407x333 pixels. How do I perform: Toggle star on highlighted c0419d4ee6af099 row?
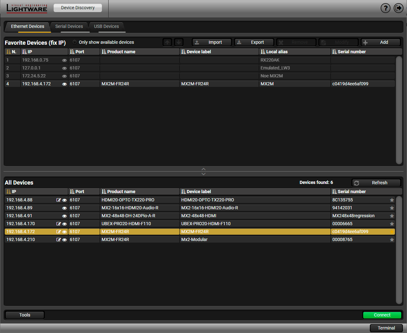392,232
